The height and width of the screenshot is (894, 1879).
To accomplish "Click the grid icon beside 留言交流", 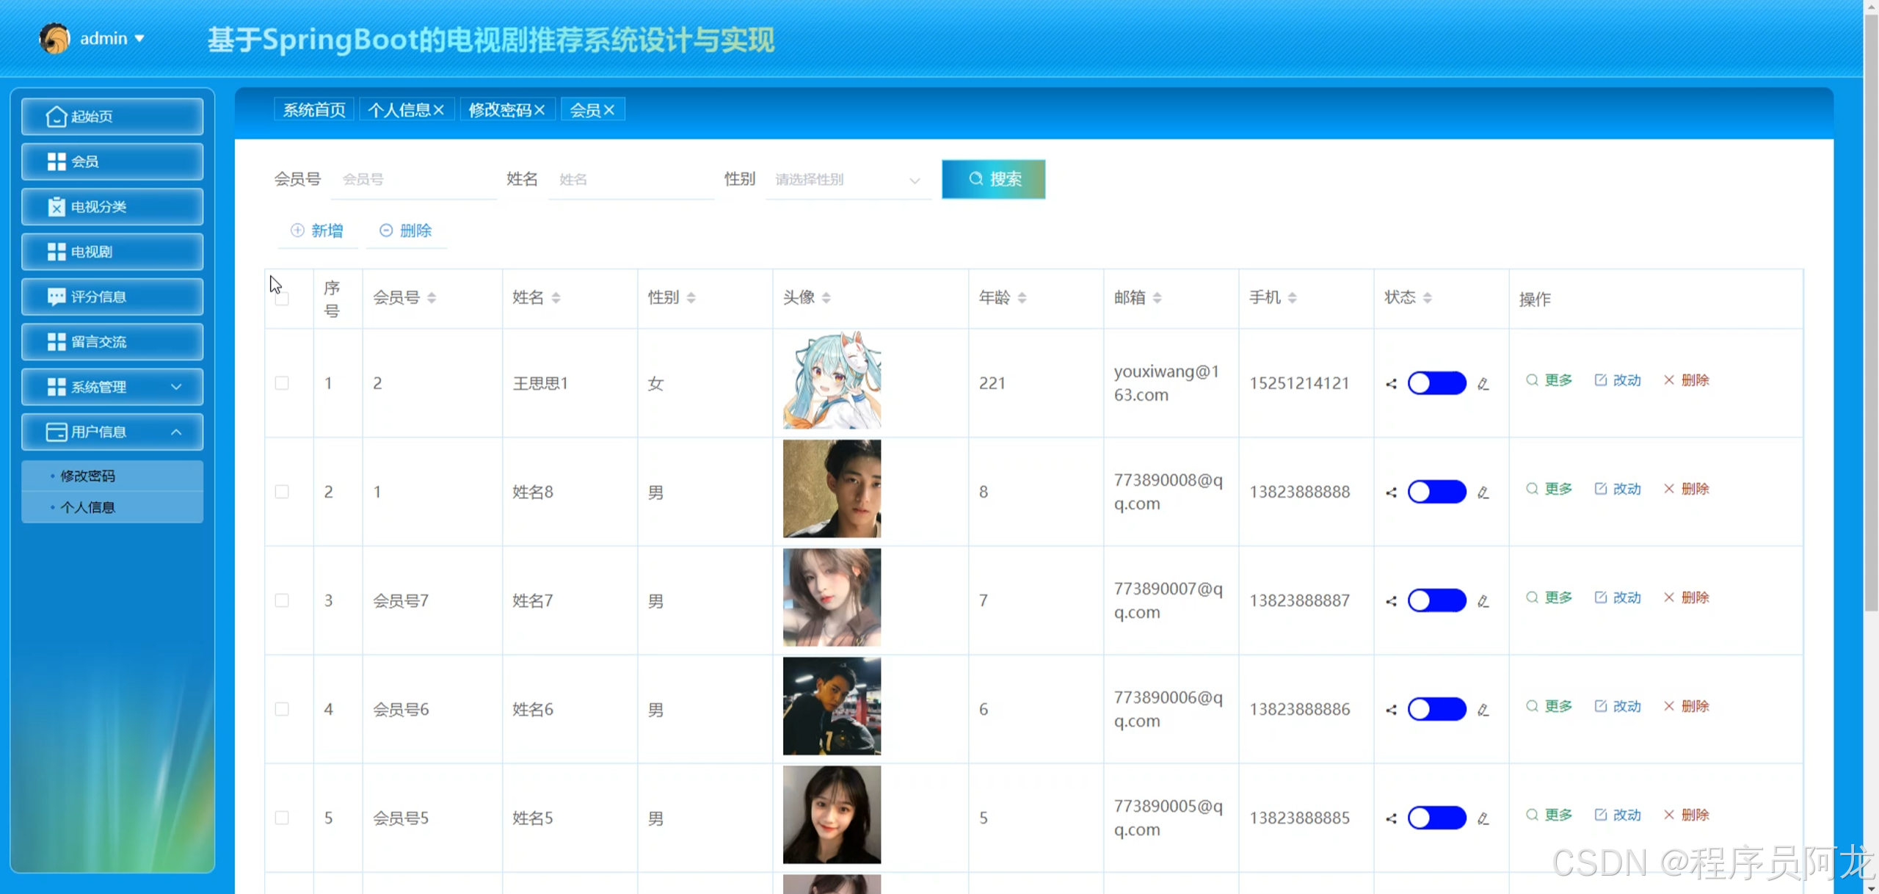I will point(56,342).
